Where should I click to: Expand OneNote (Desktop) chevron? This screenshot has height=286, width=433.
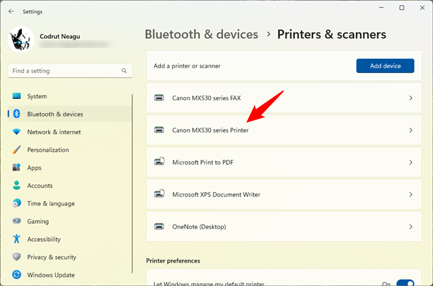click(x=411, y=227)
